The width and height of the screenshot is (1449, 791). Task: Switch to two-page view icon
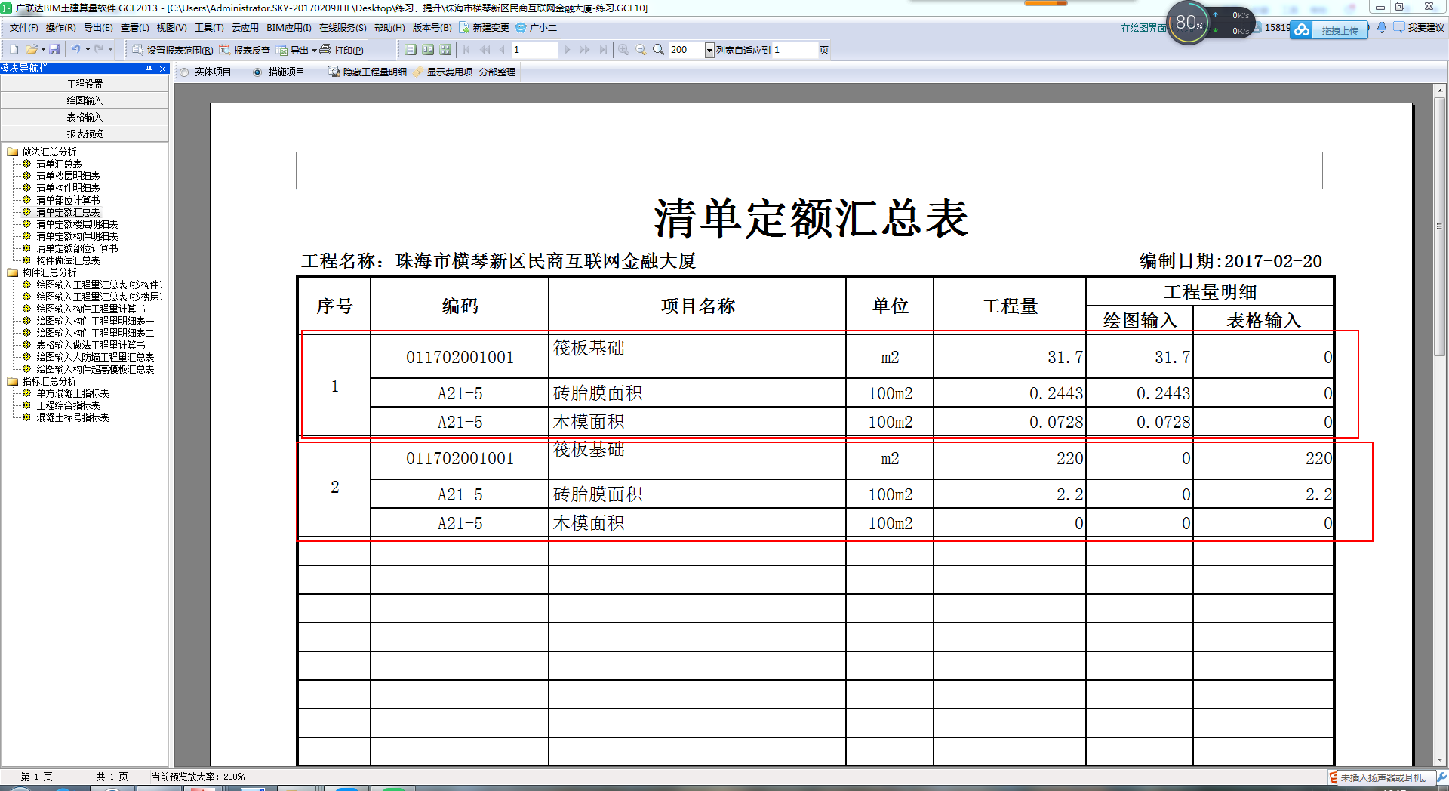pos(428,50)
